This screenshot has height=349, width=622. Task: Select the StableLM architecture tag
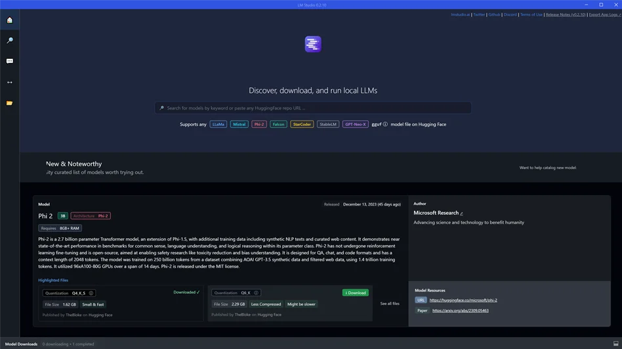(x=328, y=124)
